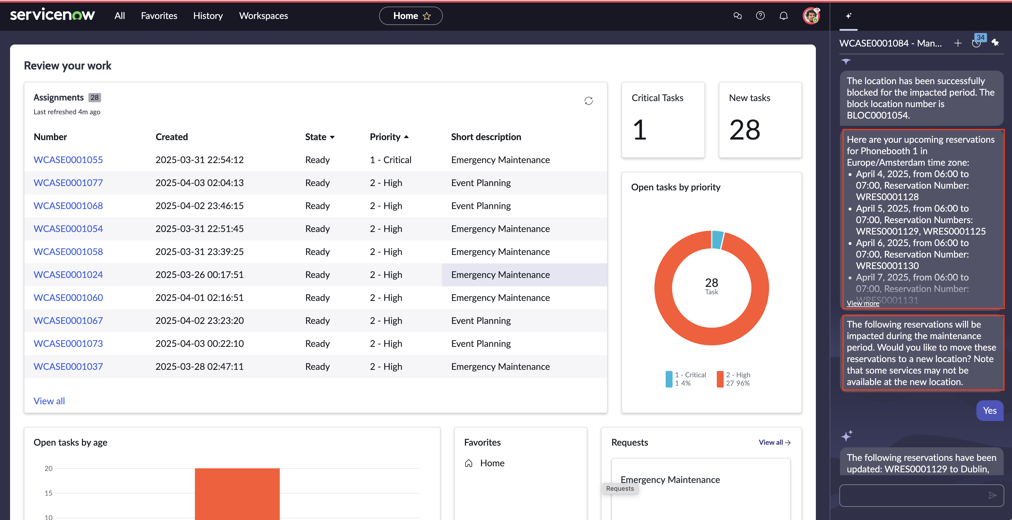Expand View more in chat message

coord(863,303)
